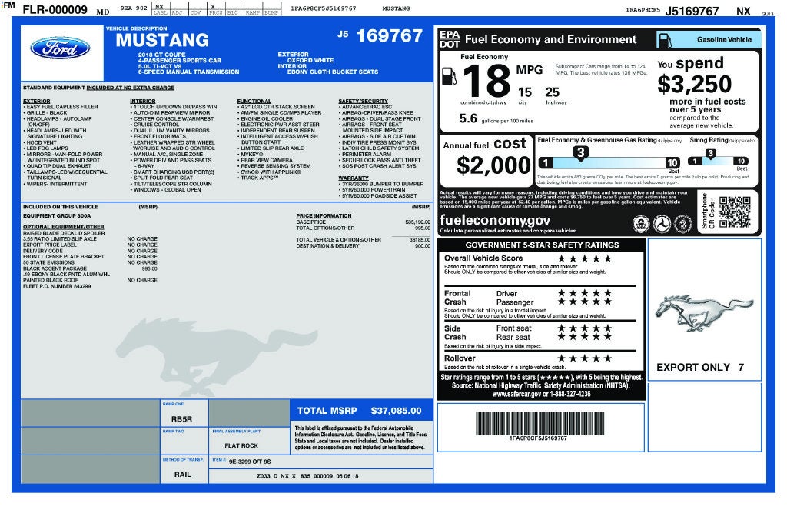Click the first agency seal beside fueleconomy.gov
Screen dimensions: 787x510
click(x=640, y=224)
